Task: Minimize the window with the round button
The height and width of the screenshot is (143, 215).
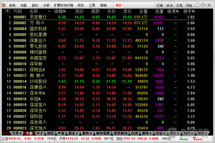Action: 197,5
